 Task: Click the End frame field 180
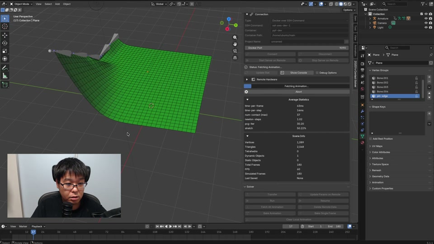coord(335,226)
